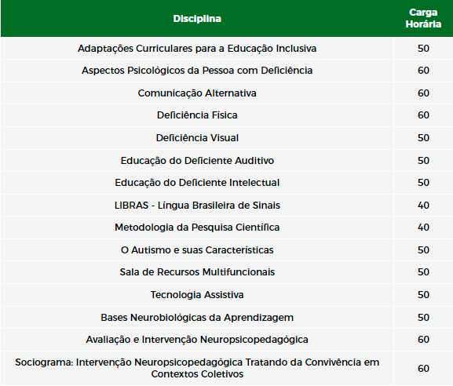Image resolution: width=453 pixels, height=386 pixels.
Task: Click the 50 hours value for Tecnologia Assistiva
Action: click(x=423, y=295)
